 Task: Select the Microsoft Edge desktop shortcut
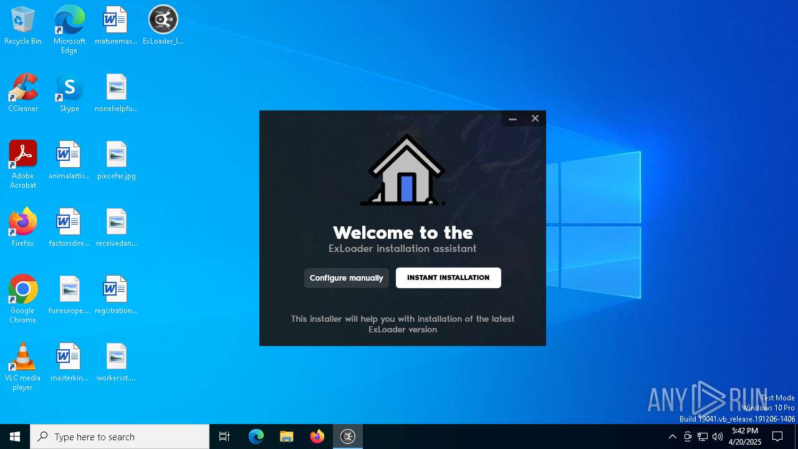[69, 30]
